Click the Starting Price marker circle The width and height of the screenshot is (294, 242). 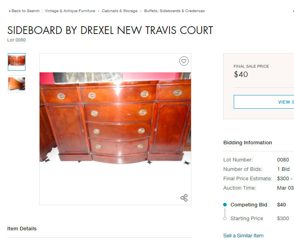coord(225,219)
